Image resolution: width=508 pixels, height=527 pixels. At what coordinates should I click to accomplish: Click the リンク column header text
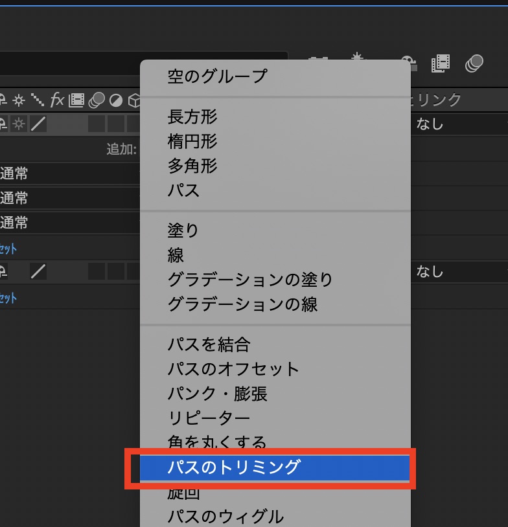tap(439, 100)
